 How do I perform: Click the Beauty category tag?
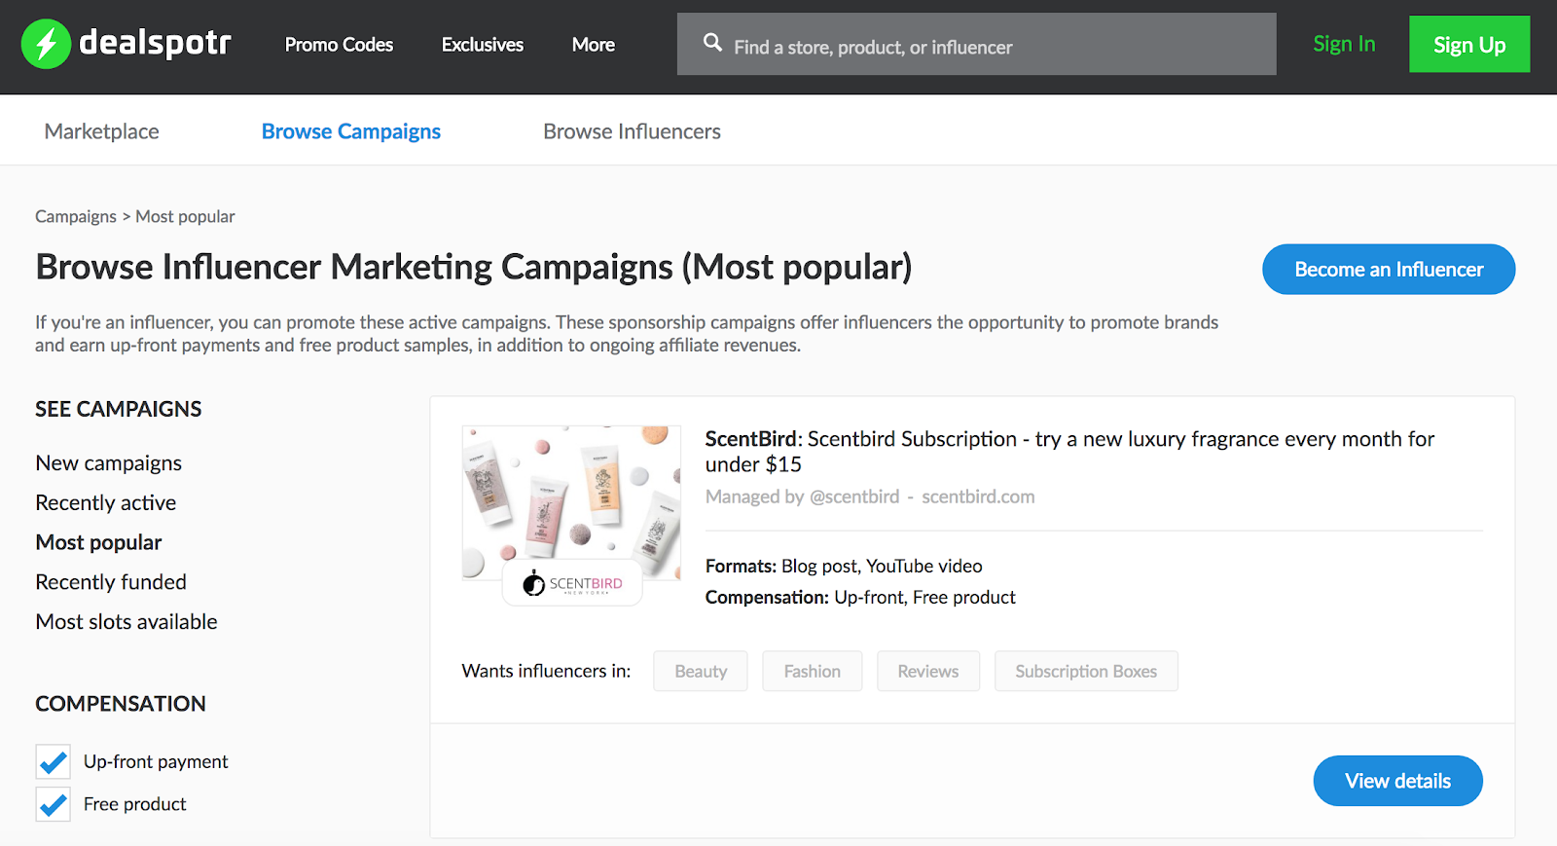coord(701,671)
